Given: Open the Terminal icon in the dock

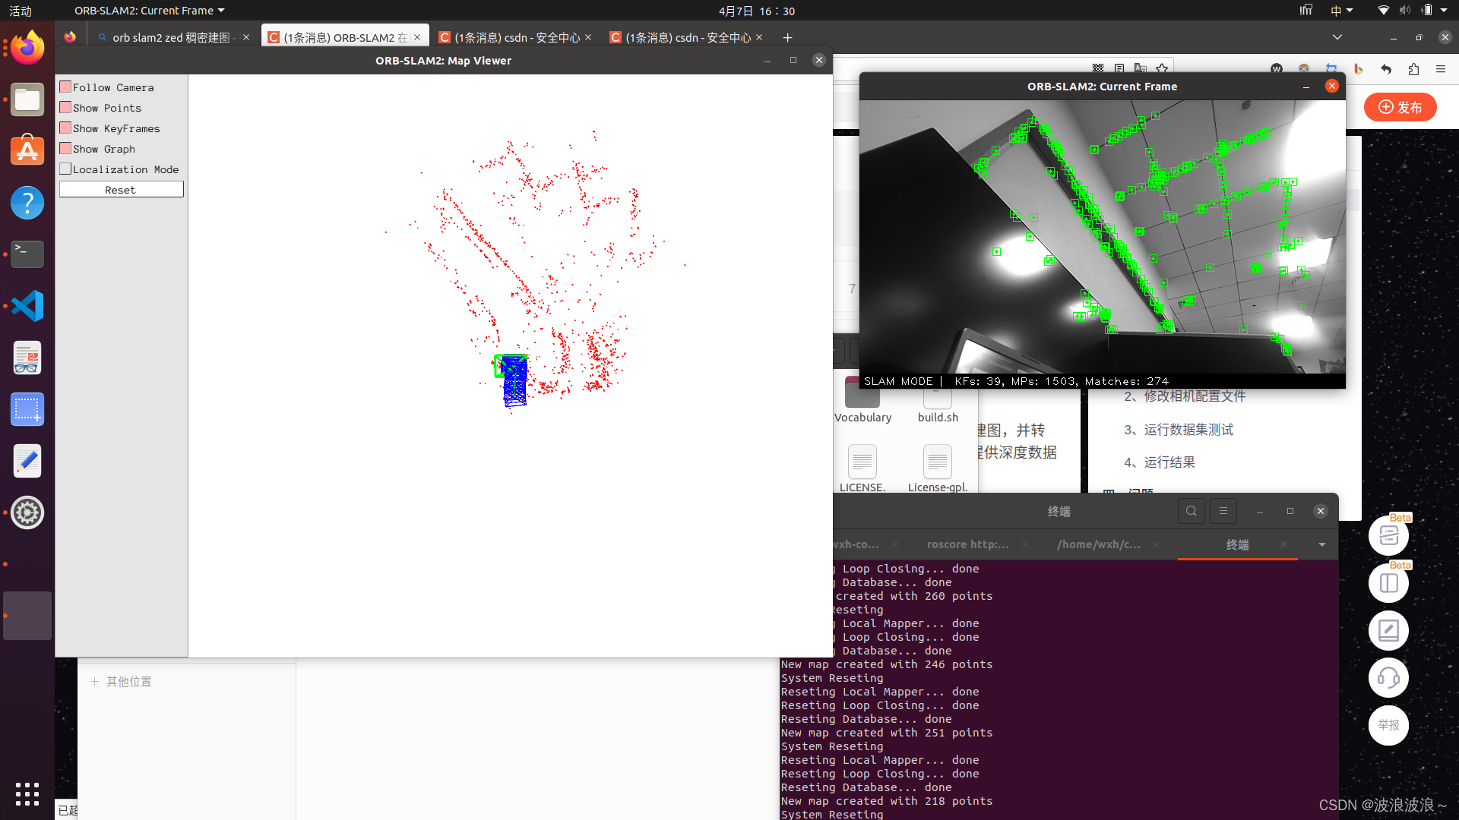Looking at the screenshot, I should coord(27,254).
